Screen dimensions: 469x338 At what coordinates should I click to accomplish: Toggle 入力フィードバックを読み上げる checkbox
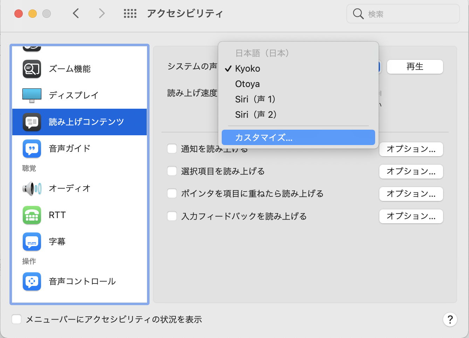(x=172, y=216)
